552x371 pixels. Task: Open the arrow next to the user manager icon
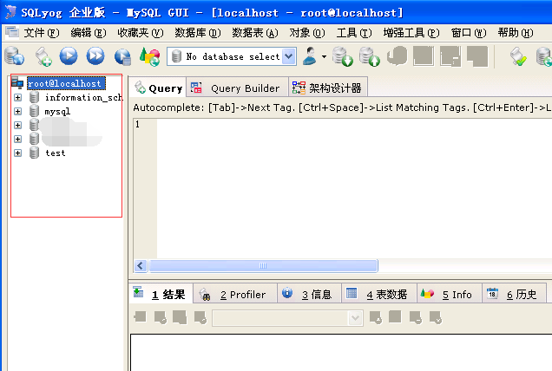[x=324, y=56]
